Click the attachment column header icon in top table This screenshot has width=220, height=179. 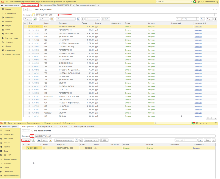(25, 23)
